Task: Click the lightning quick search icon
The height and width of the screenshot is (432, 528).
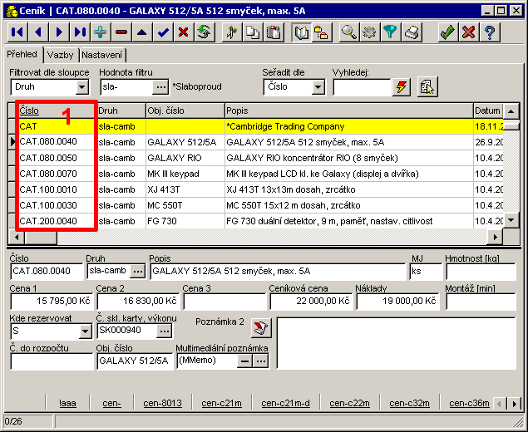Action: (402, 86)
